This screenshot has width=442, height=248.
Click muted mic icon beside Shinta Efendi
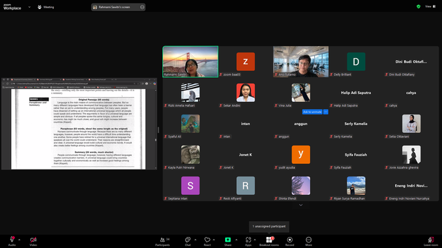tap(276, 198)
